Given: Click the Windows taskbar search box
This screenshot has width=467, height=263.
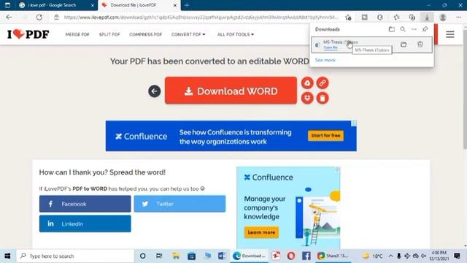Looking at the screenshot, I should (x=75, y=256).
